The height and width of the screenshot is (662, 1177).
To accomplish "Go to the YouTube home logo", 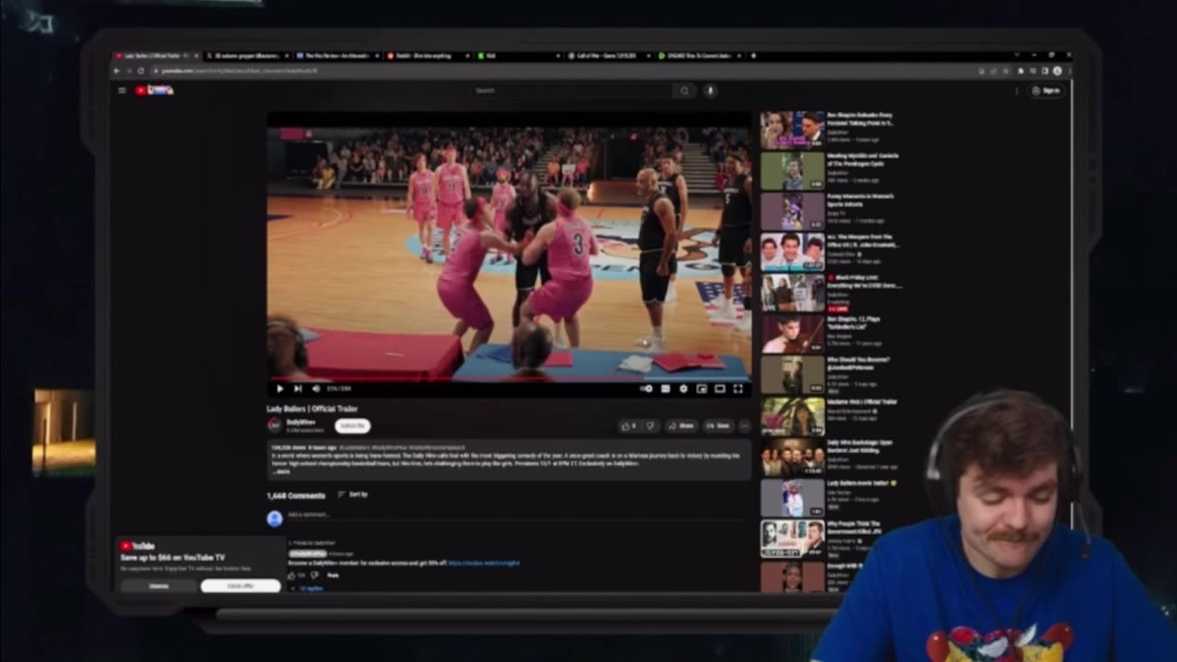I will (154, 90).
